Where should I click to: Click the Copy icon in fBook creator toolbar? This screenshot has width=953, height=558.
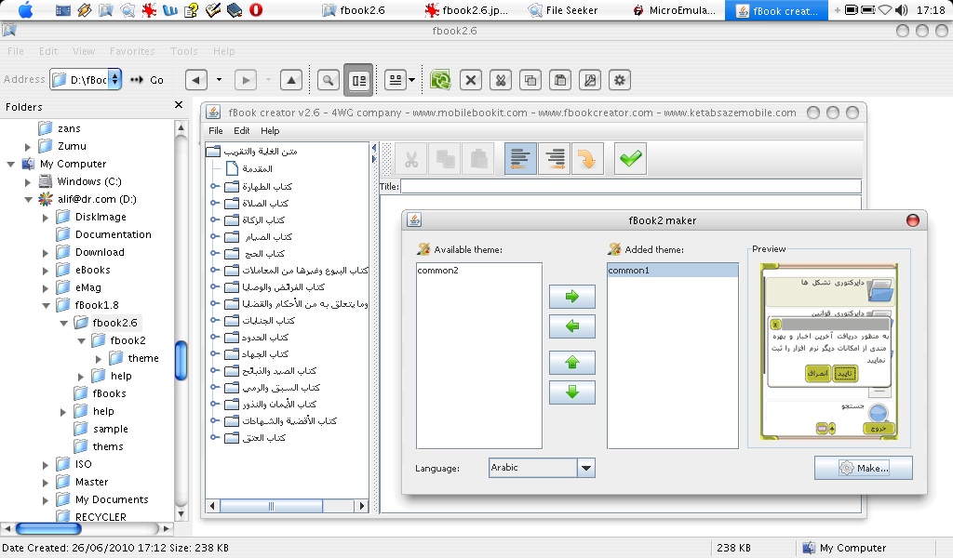click(x=445, y=159)
